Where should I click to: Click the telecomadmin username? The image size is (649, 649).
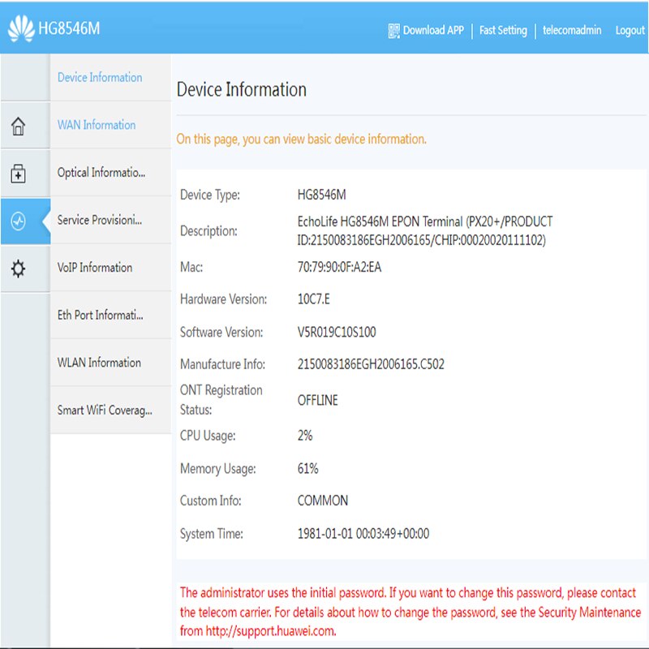coord(572,30)
